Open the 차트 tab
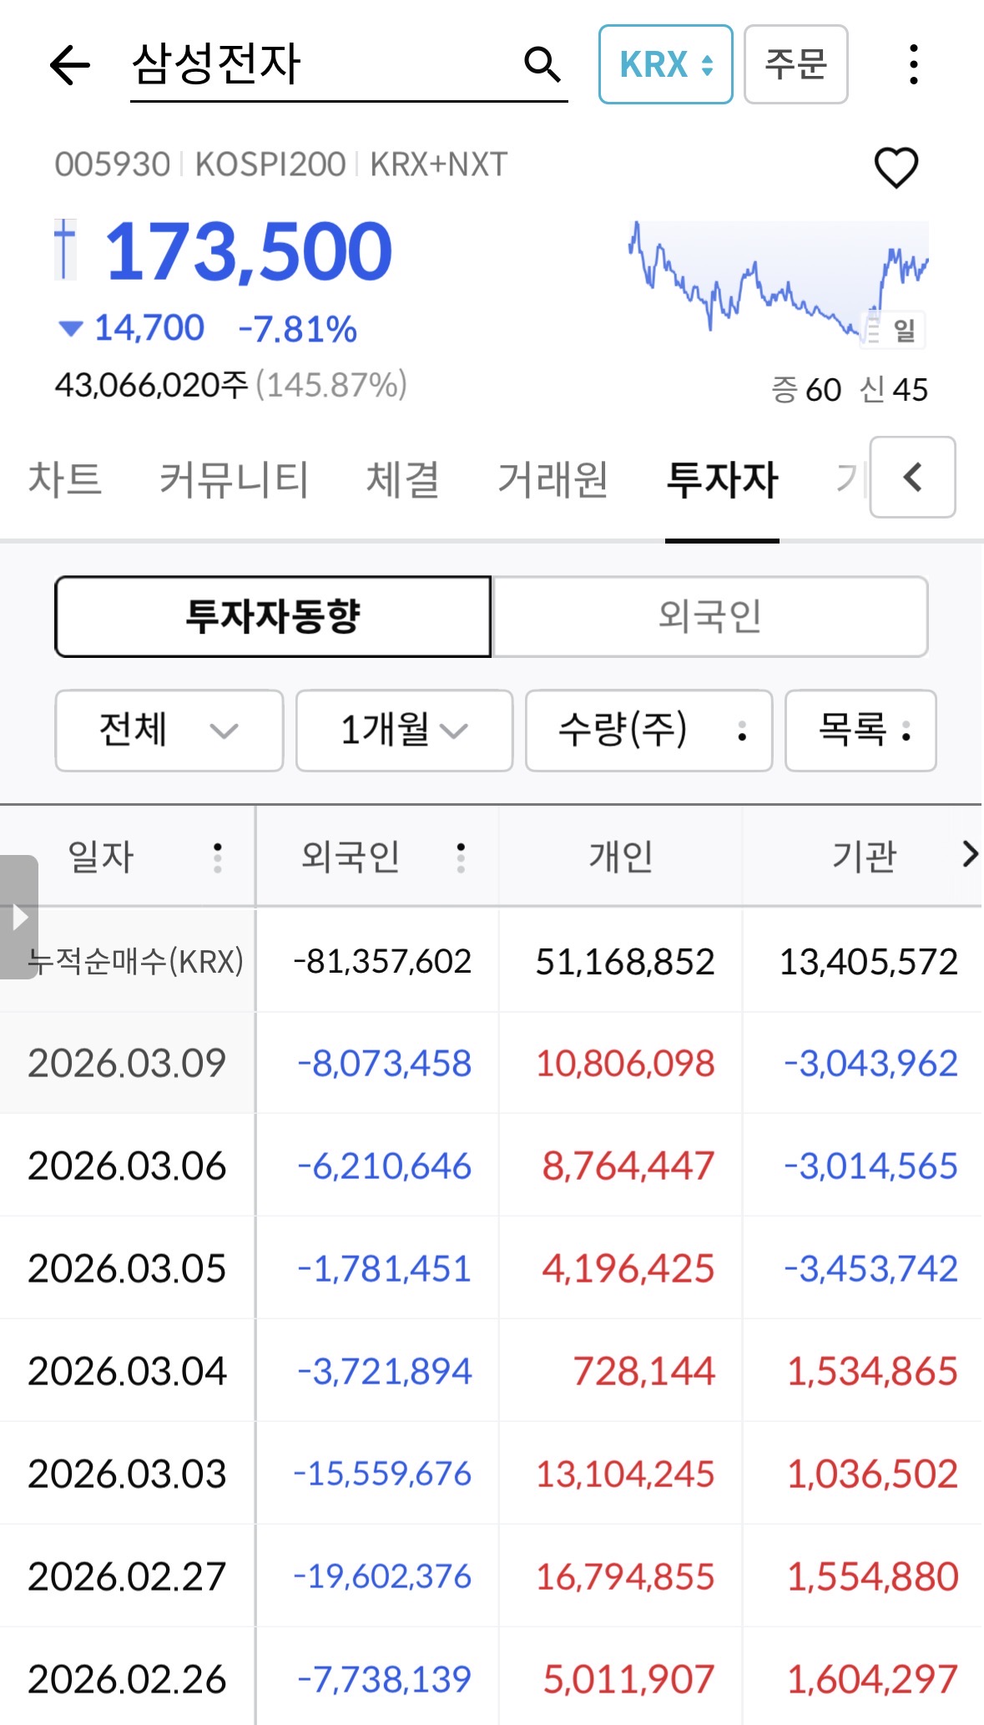Screen dimensions: 984x1725 65,479
